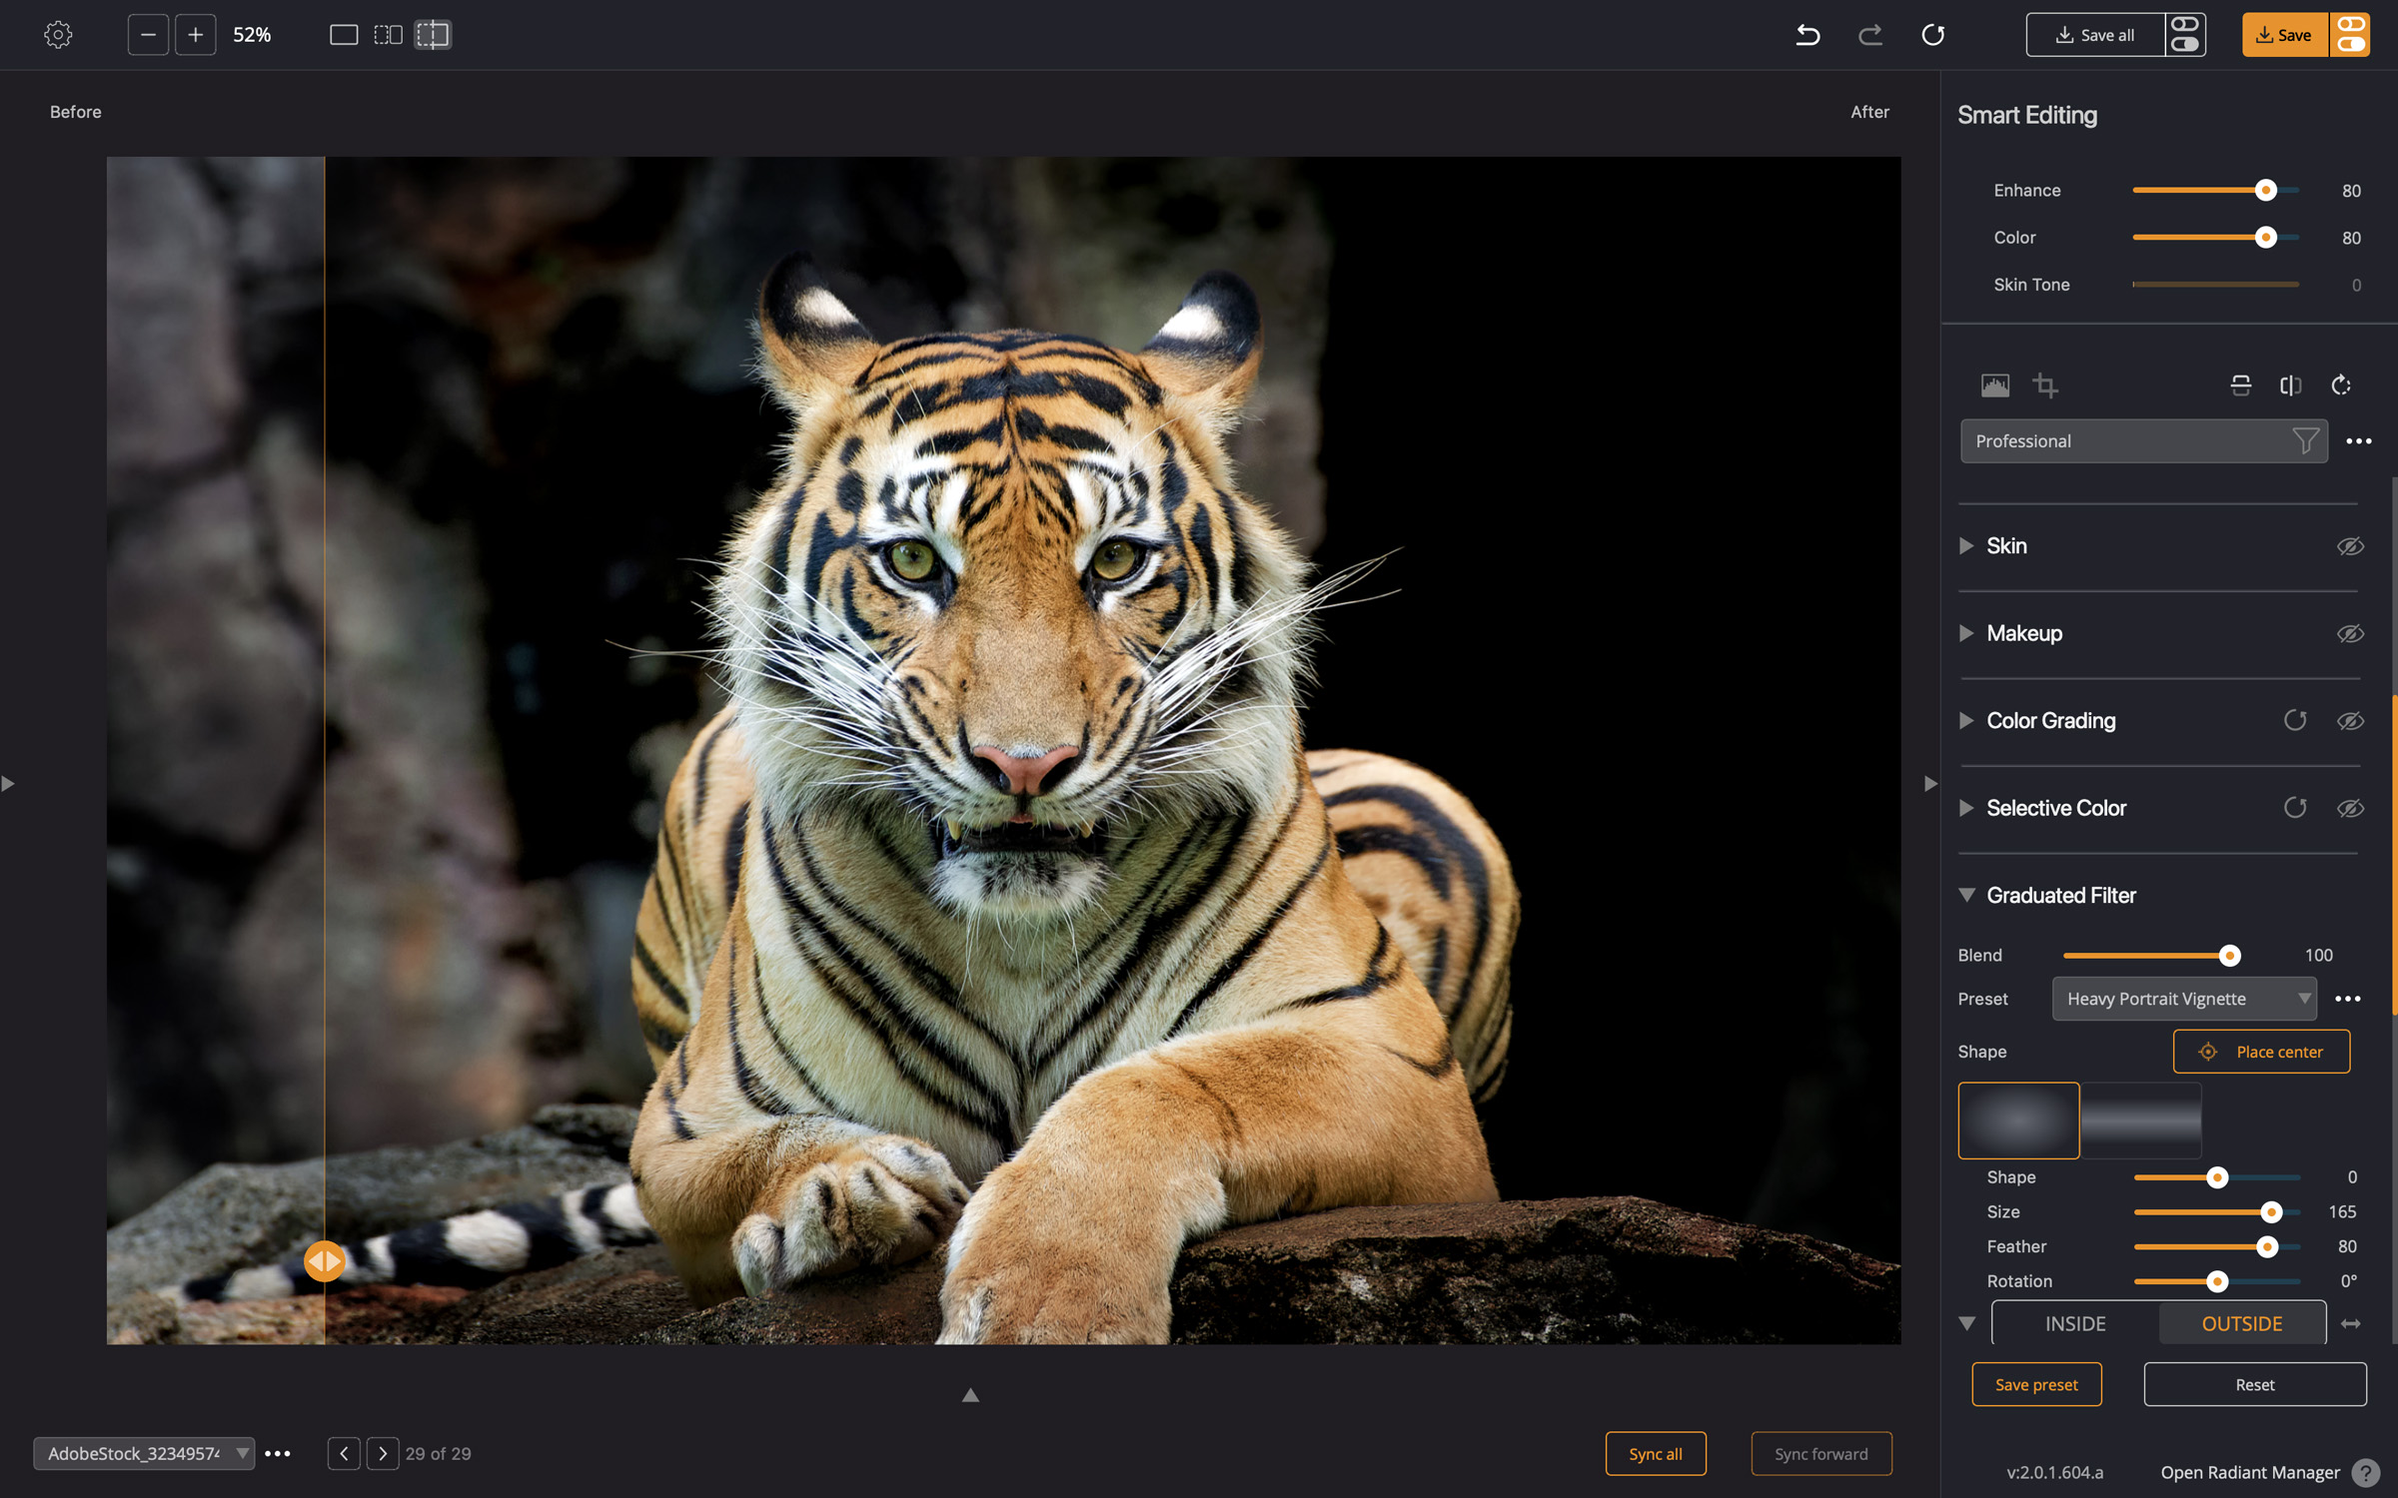Open Heavy Portrait Vignette preset dropdown
The width and height of the screenshot is (2398, 1498).
click(x=2184, y=999)
